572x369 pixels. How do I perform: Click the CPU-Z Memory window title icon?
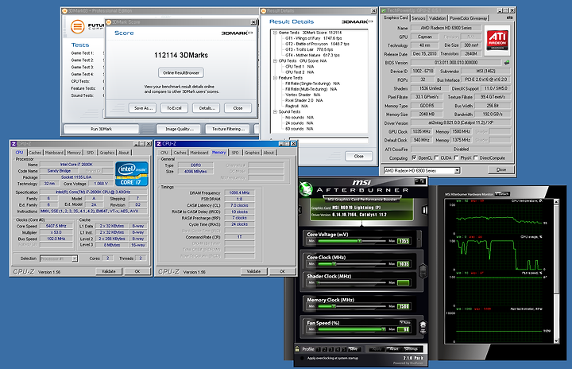coord(159,144)
